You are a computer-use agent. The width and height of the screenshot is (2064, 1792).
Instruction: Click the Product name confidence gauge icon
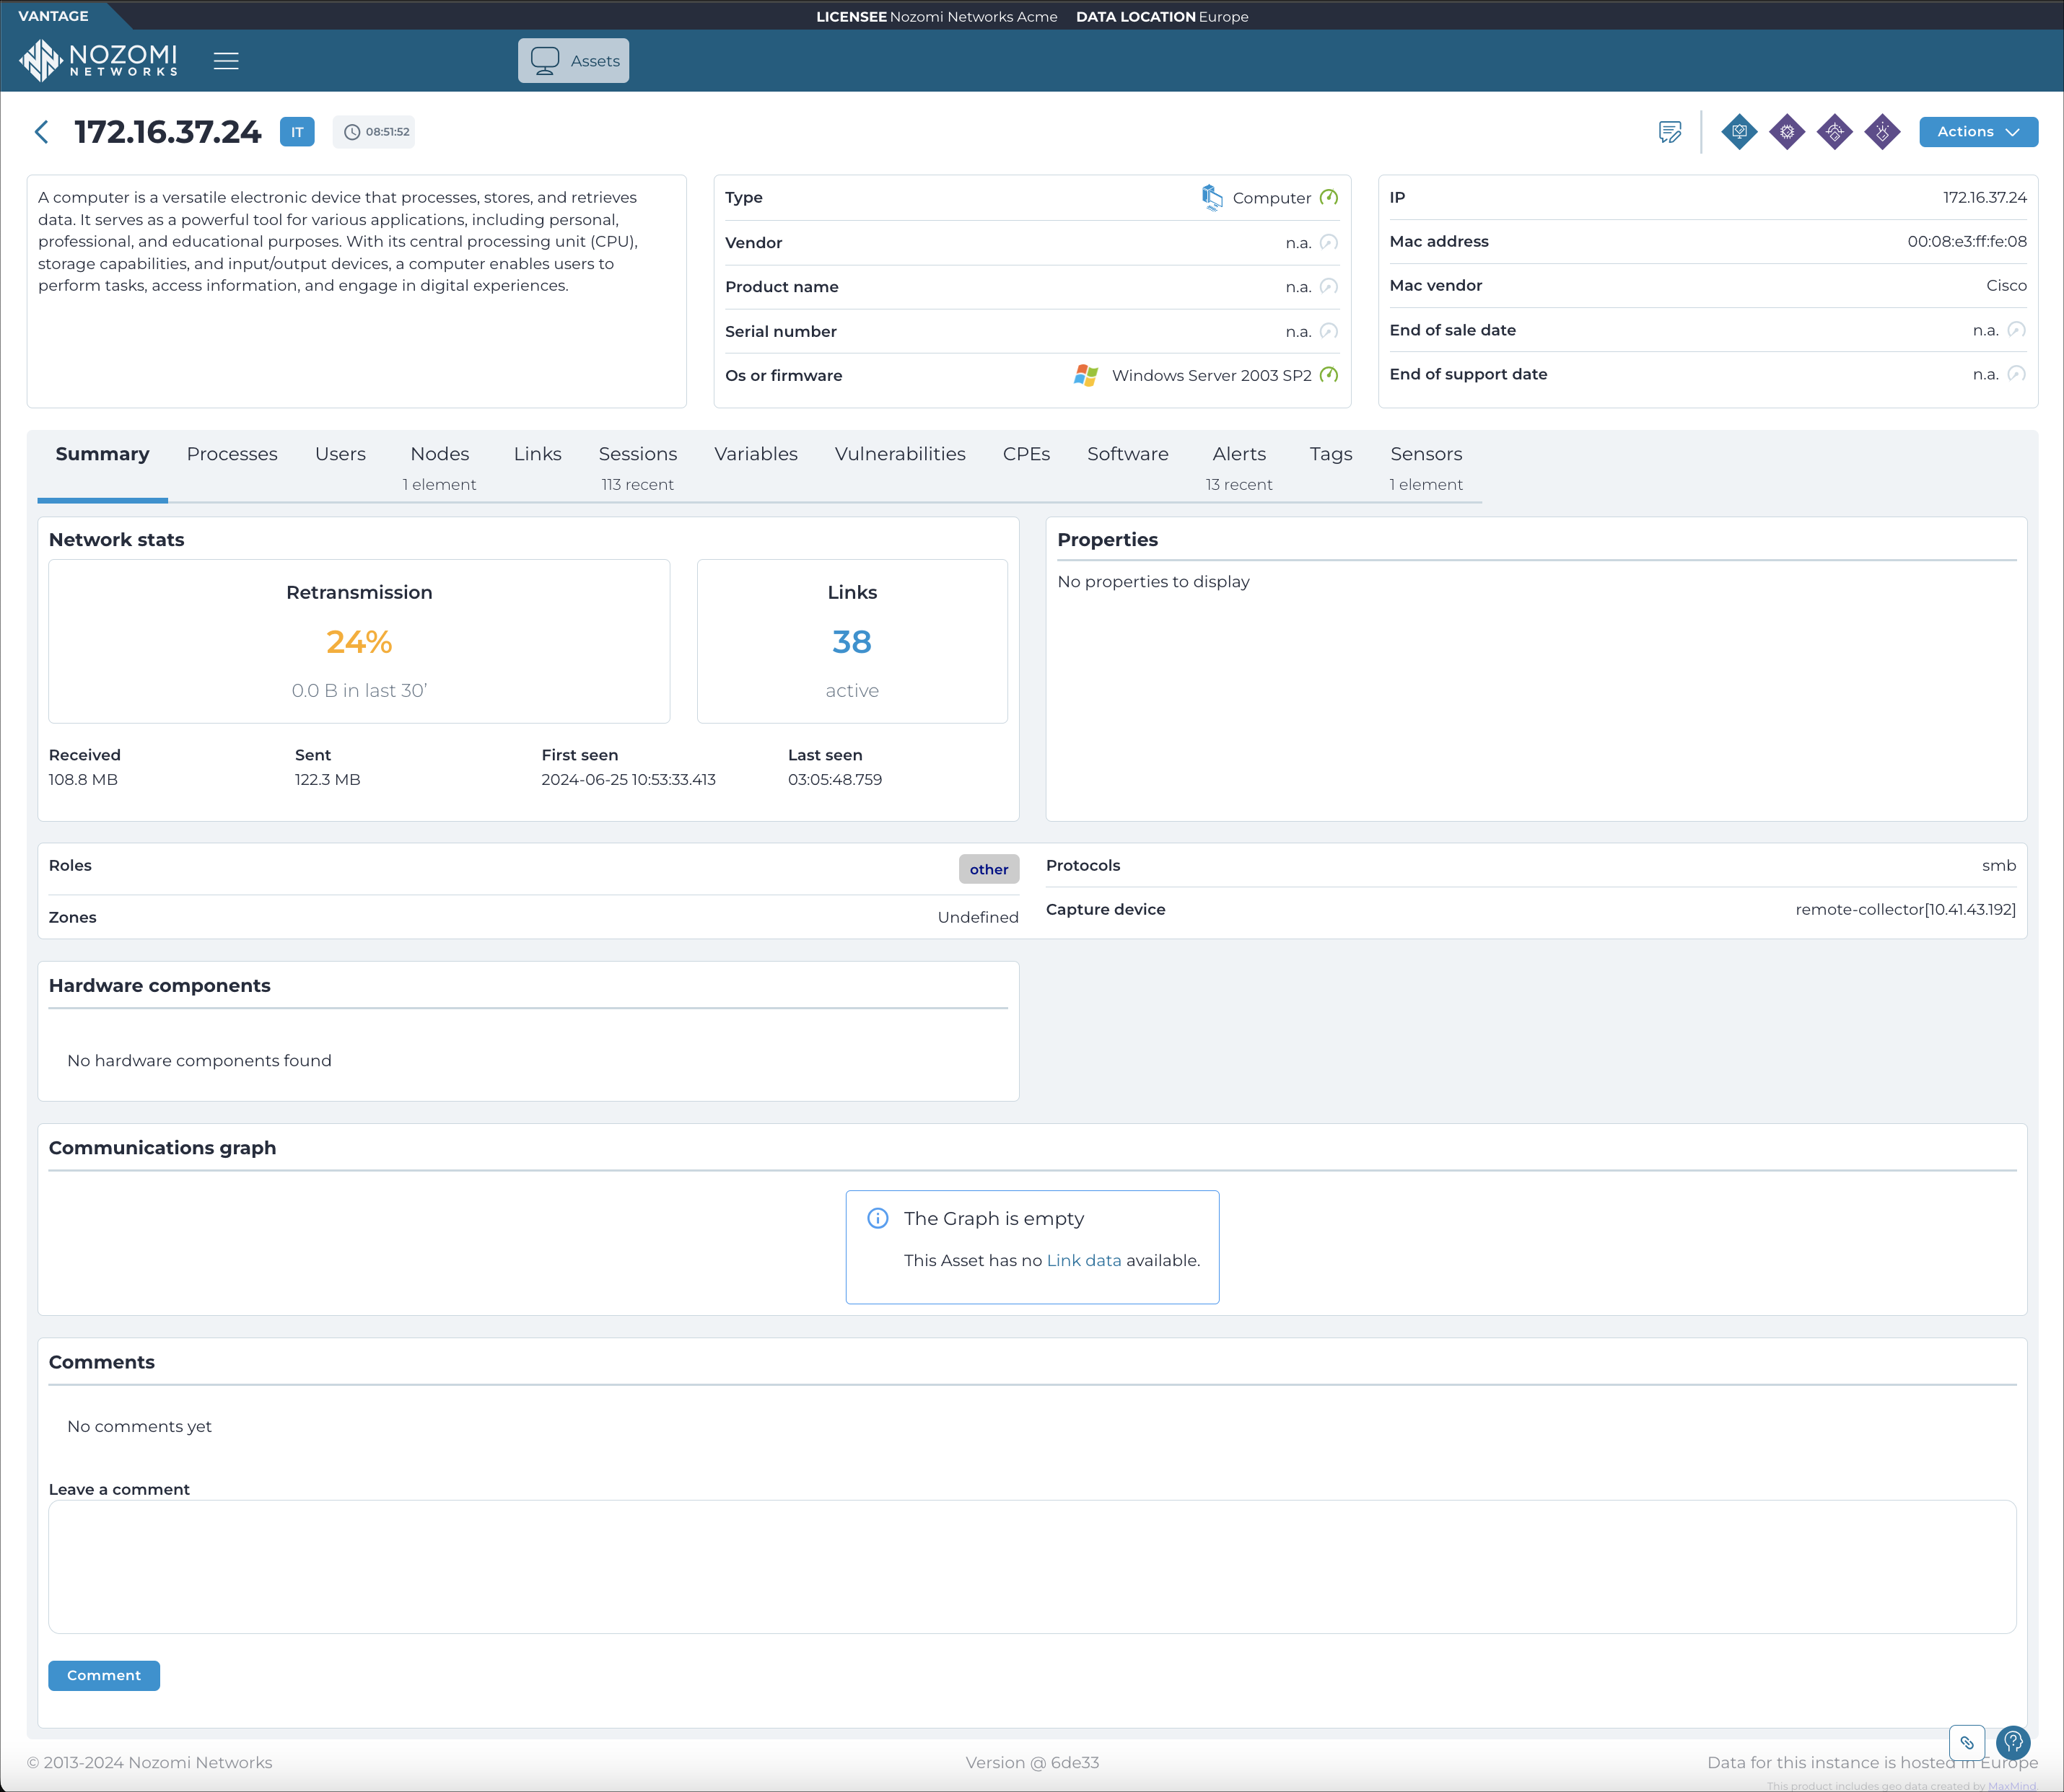tap(1329, 286)
